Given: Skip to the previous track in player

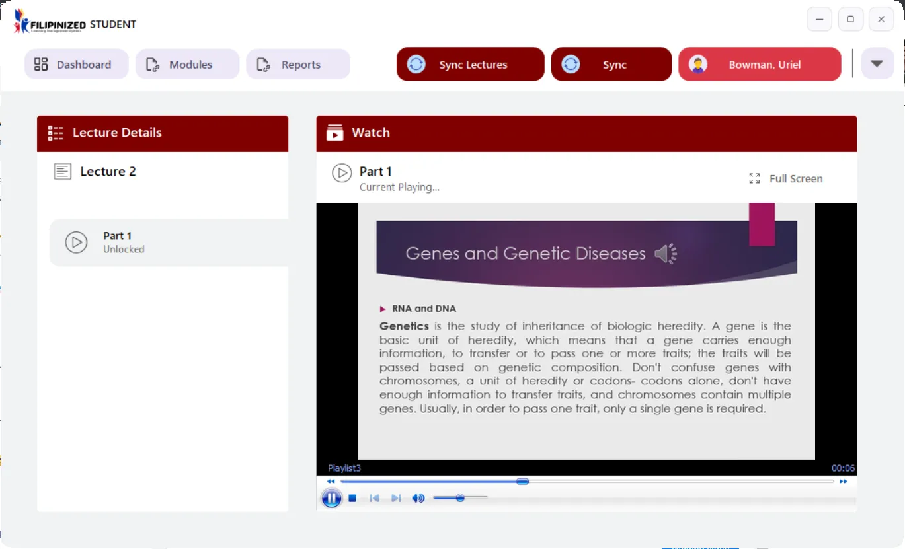Looking at the screenshot, I should point(374,498).
